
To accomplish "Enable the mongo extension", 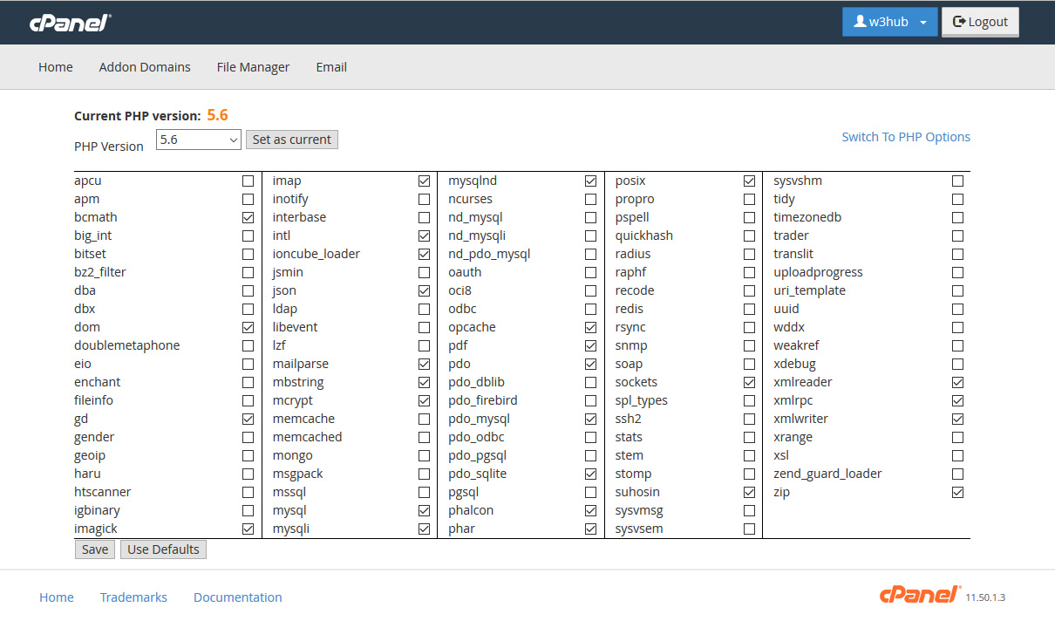I will point(425,455).
